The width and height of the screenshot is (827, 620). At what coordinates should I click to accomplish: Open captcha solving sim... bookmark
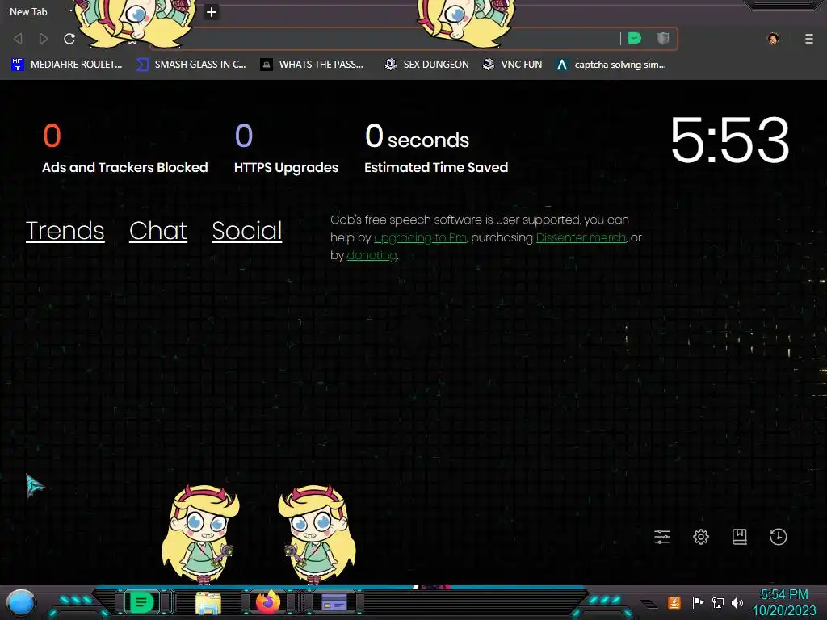[611, 65]
